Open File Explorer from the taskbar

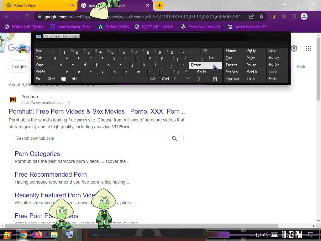(54, 235)
